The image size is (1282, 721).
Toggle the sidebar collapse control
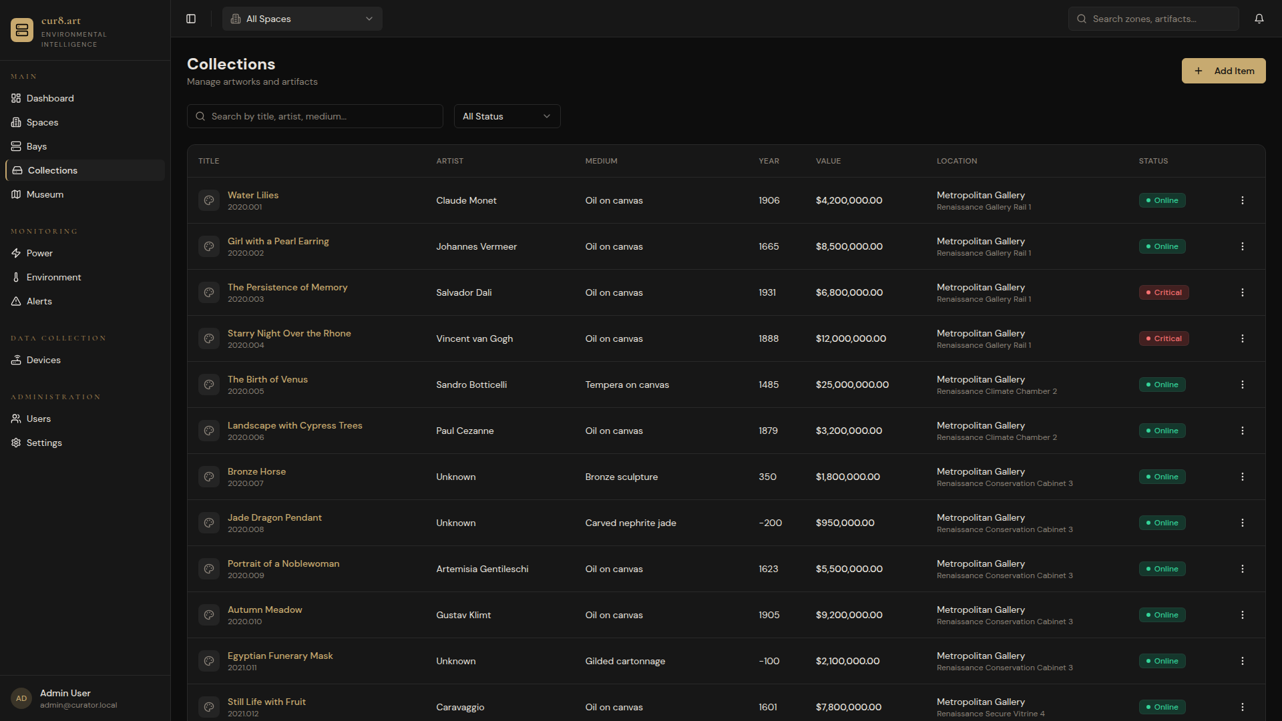click(191, 19)
